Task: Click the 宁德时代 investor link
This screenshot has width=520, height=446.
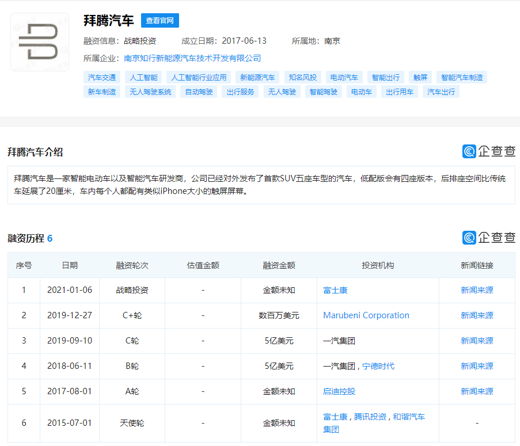Action: (378, 366)
